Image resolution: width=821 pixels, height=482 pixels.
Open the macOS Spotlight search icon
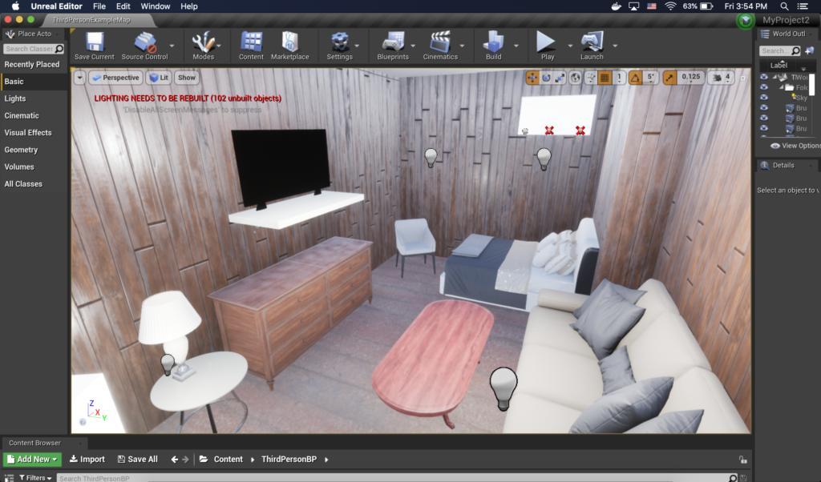coord(784,6)
